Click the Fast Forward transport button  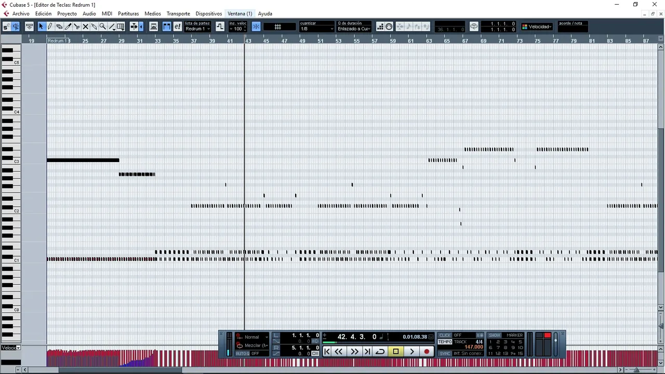(x=354, y=352)
